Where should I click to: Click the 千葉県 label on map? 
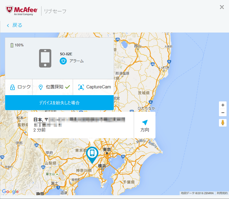click(x=129, y=182)
